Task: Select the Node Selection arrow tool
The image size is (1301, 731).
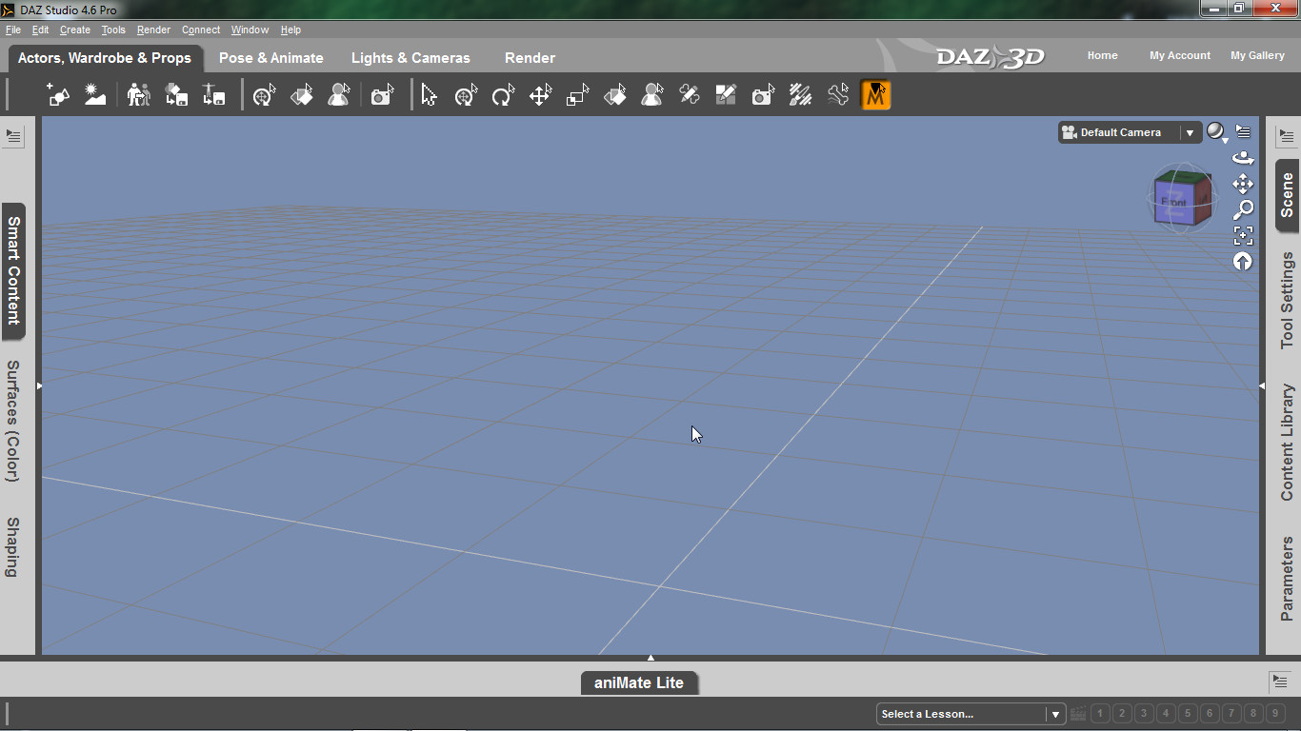Action: (x=429, y=95)
